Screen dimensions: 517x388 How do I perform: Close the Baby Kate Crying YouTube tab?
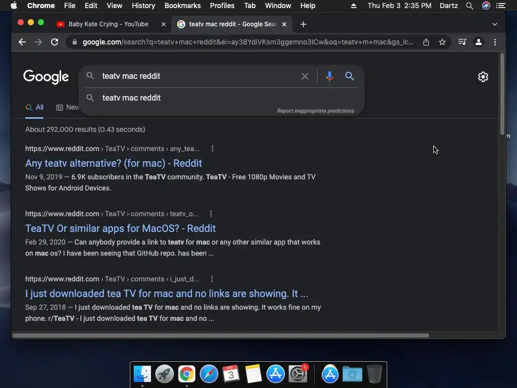tap(163, 24)
